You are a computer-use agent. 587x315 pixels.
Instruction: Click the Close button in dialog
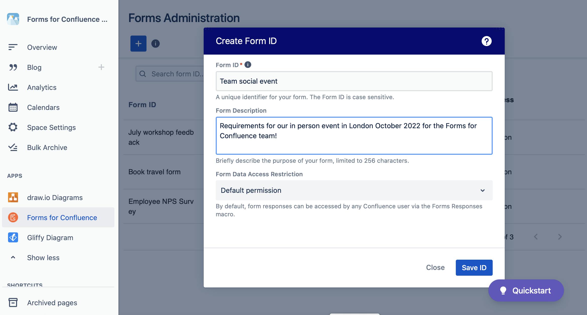435,267
